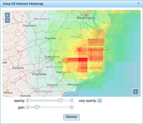This screenshot has height=124, width=143.
Task: Click the Area-Of-Interest Heatmap title bar
Action: tap(71, 4)
